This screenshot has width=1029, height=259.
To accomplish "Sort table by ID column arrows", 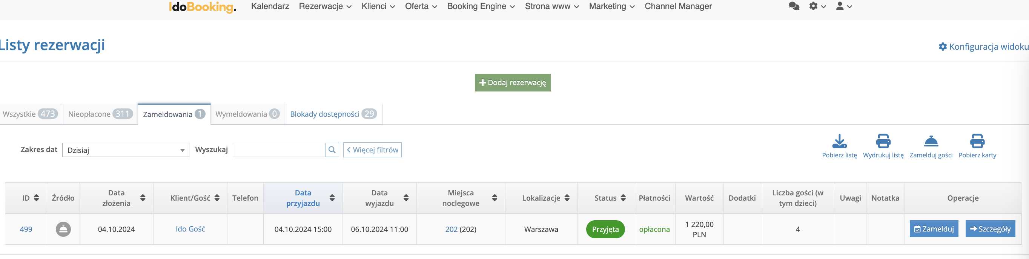I will (x=36, y=198).
